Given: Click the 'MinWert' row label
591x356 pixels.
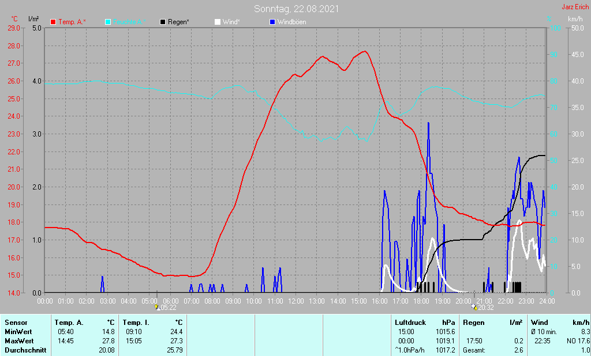Looking at the screenshot, I should [x=18, y=332].
